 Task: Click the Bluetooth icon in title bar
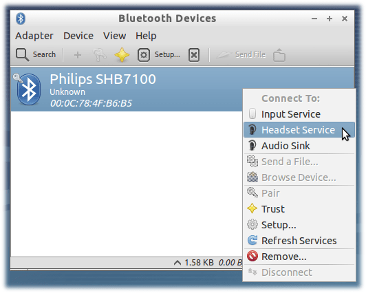pos(21,19)
